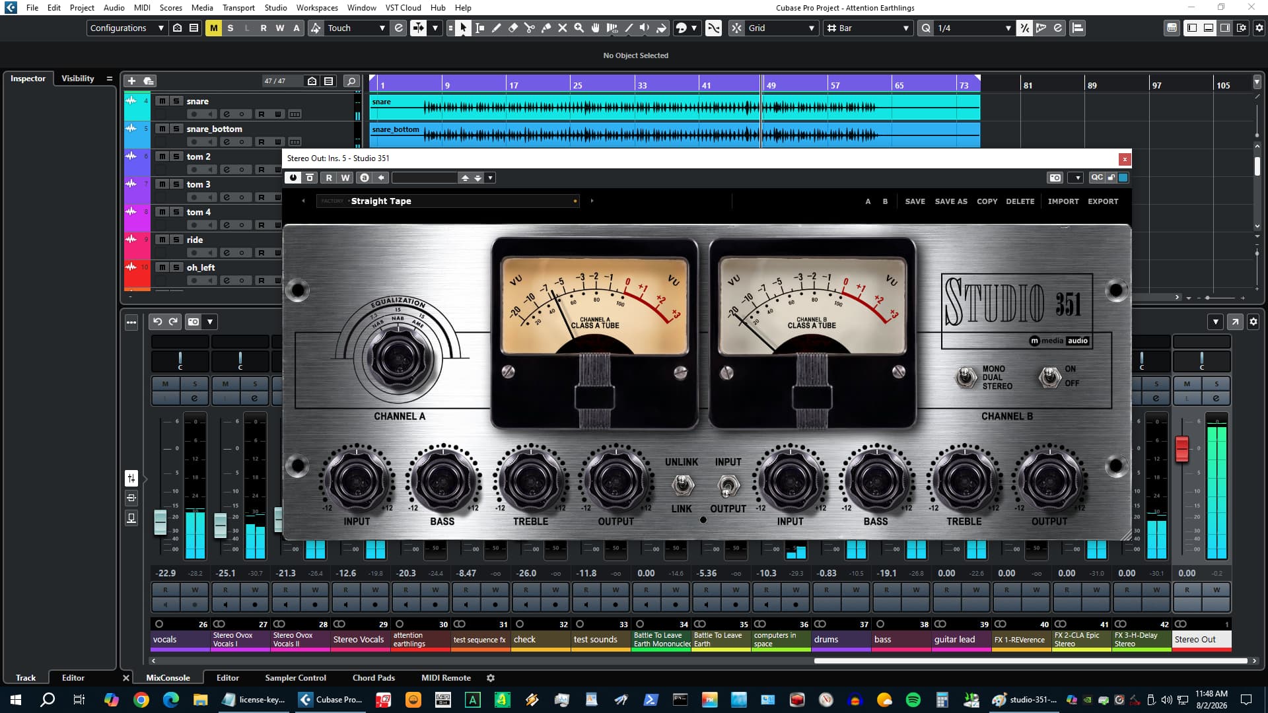Click IMPORT preset button
The width and height of the screenshot is (1268, 713).
click(1063, 201)
